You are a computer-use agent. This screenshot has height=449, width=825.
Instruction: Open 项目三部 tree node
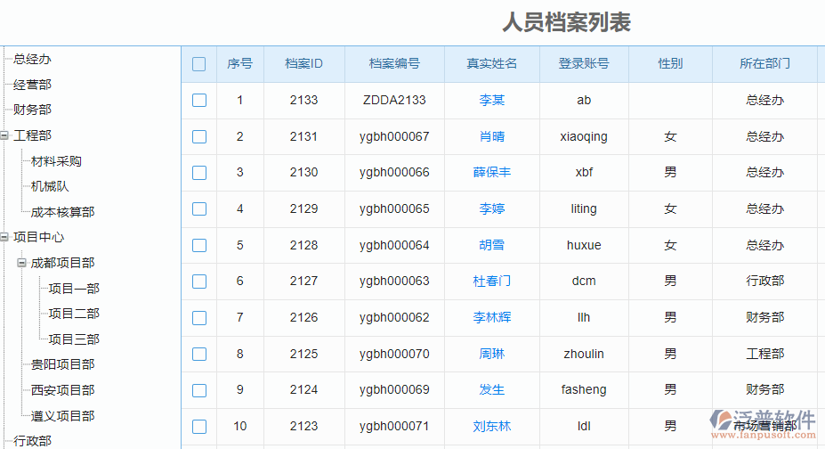[x=74, y=339]
